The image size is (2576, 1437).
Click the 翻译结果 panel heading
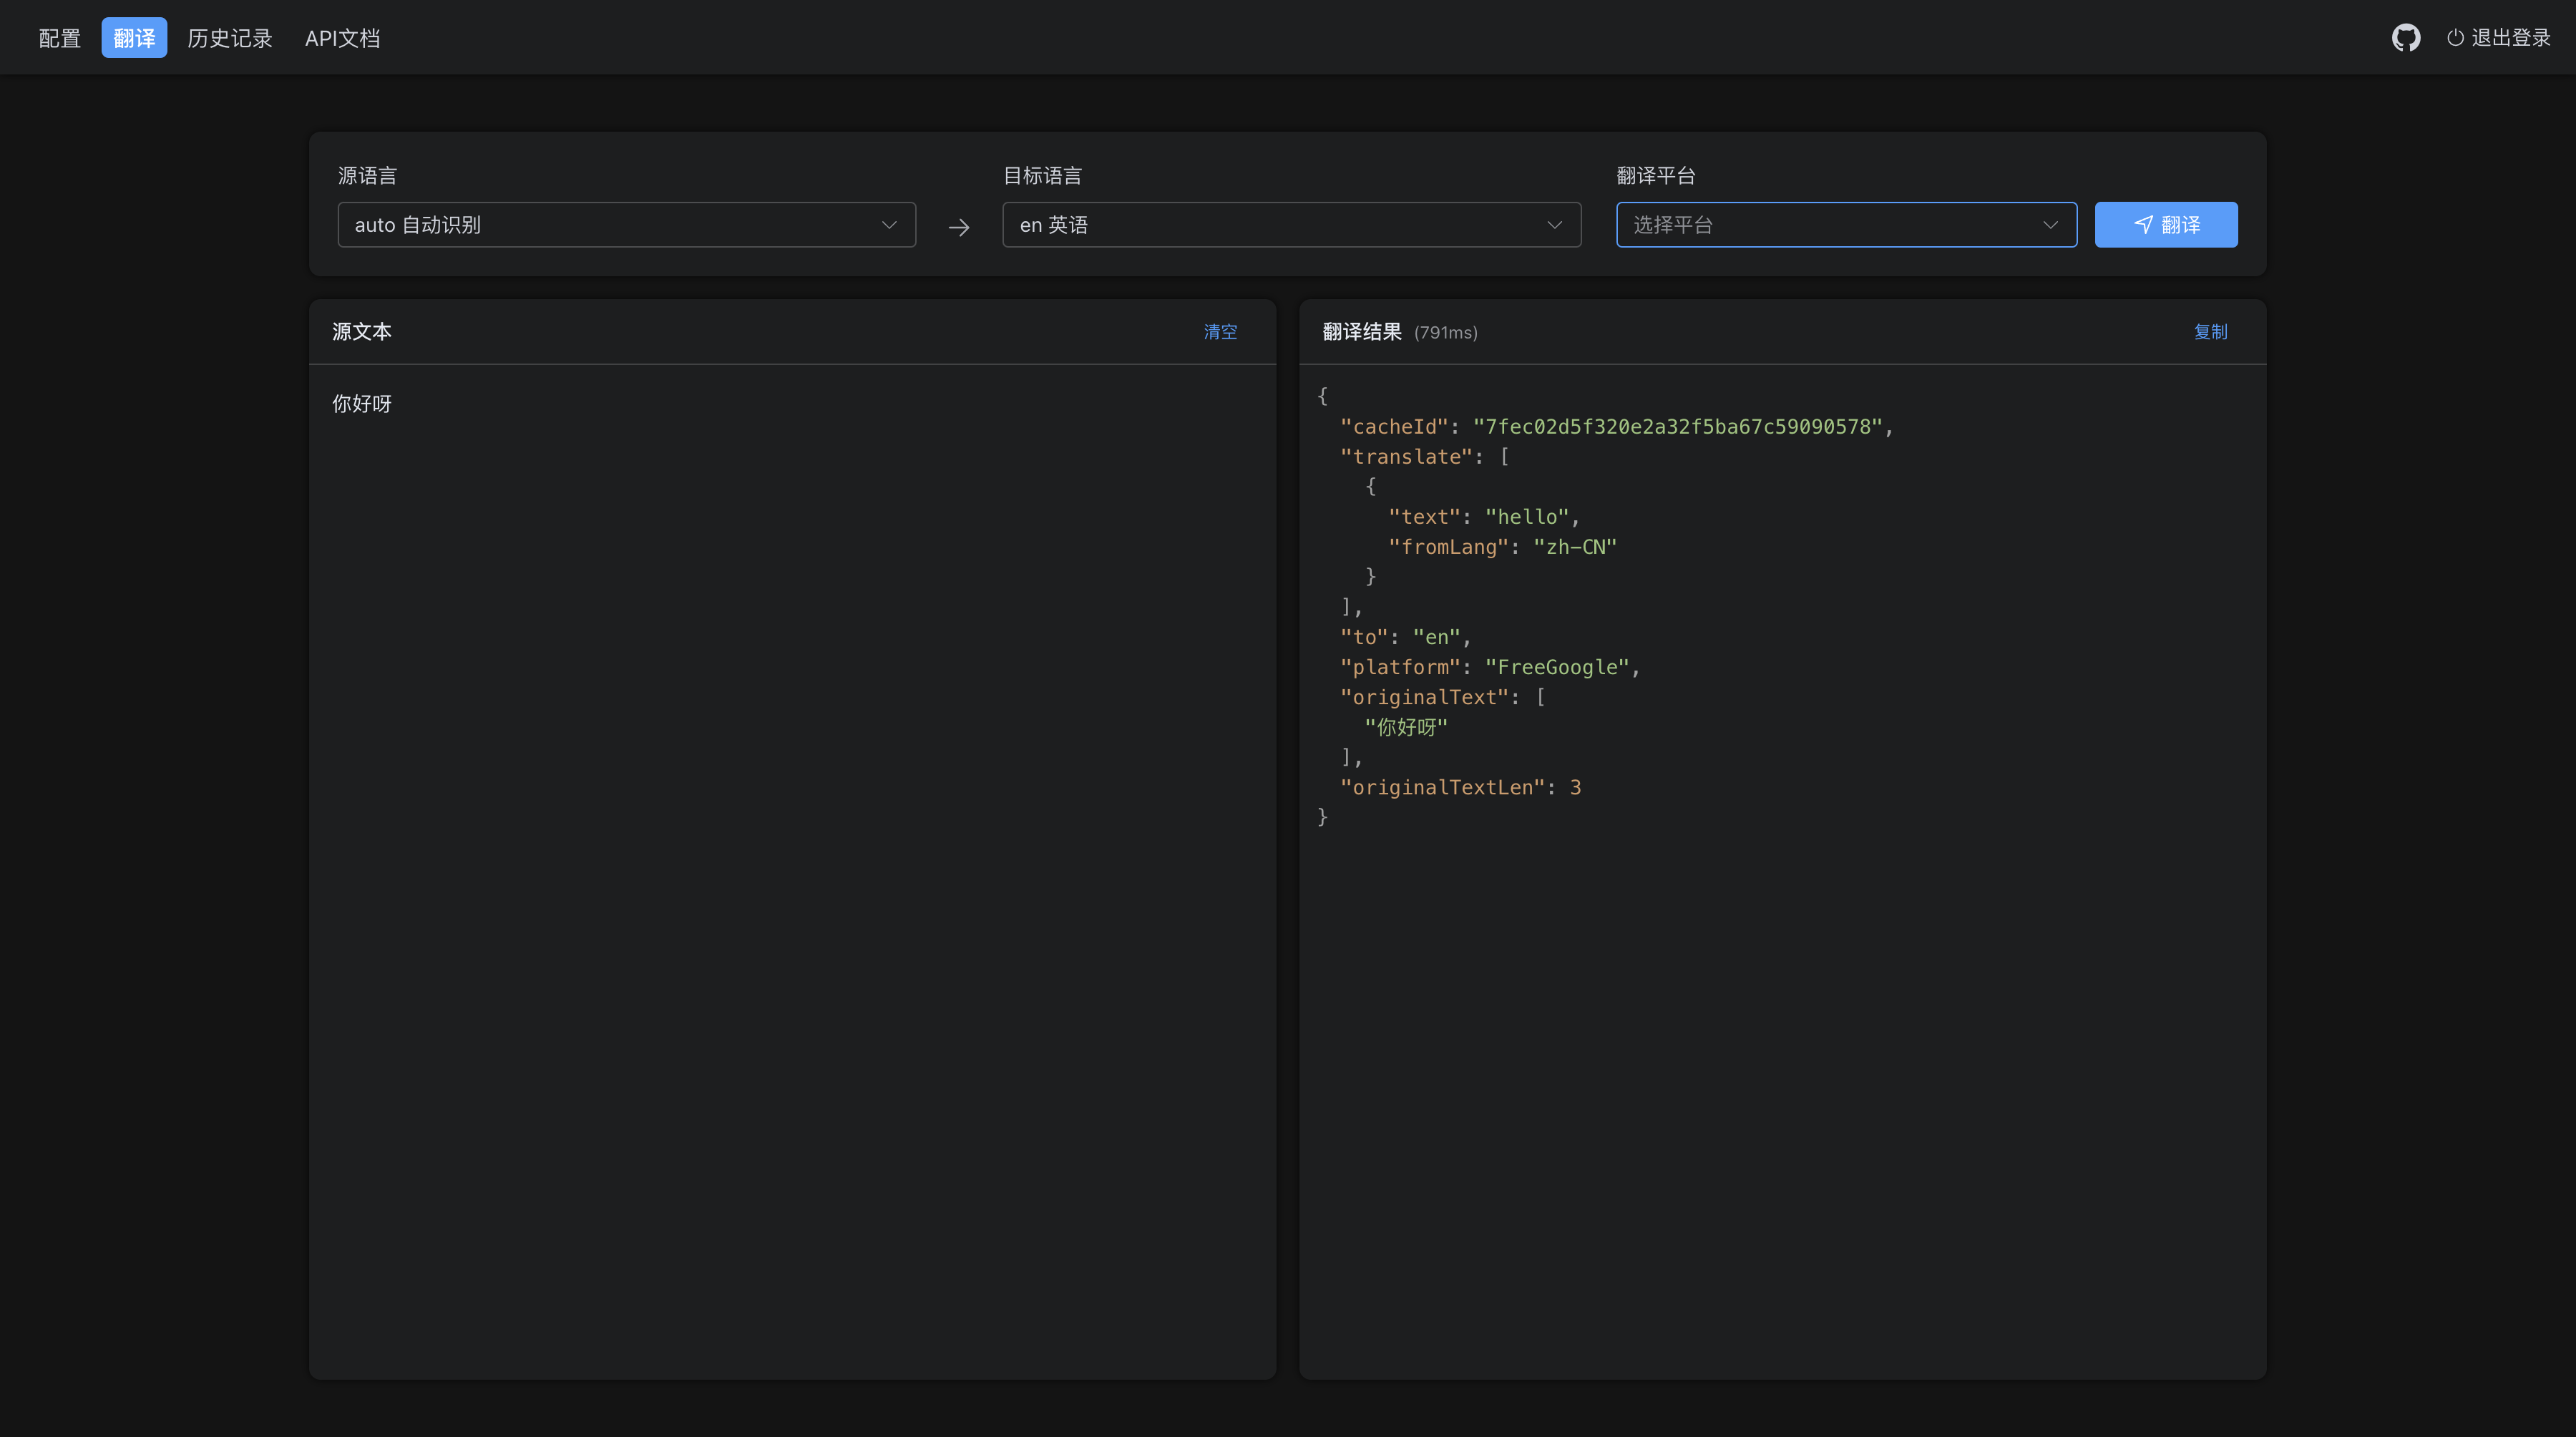(1362, 332)
